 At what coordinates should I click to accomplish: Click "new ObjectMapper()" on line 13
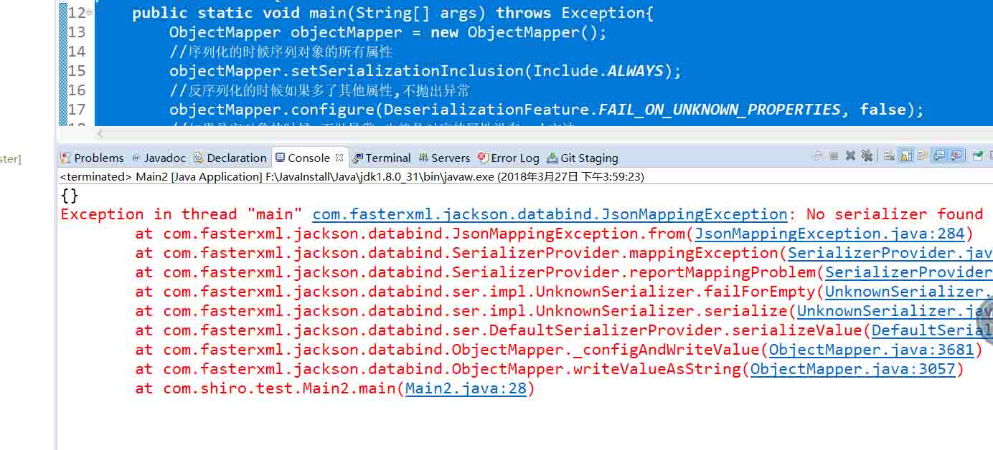coord(513,32)
